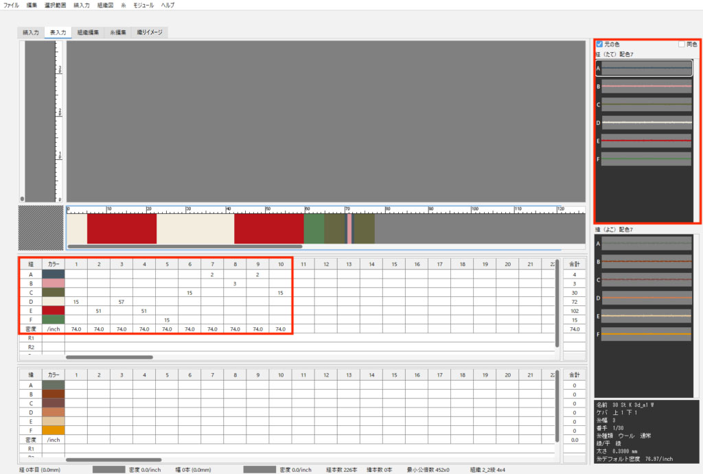703x474 pixels.
Task: Enable the 同色 checkbox
Action: [681, 45]
